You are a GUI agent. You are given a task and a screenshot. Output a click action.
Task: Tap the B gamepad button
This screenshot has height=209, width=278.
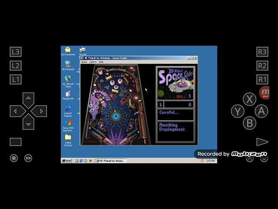[x=249, y=123]
